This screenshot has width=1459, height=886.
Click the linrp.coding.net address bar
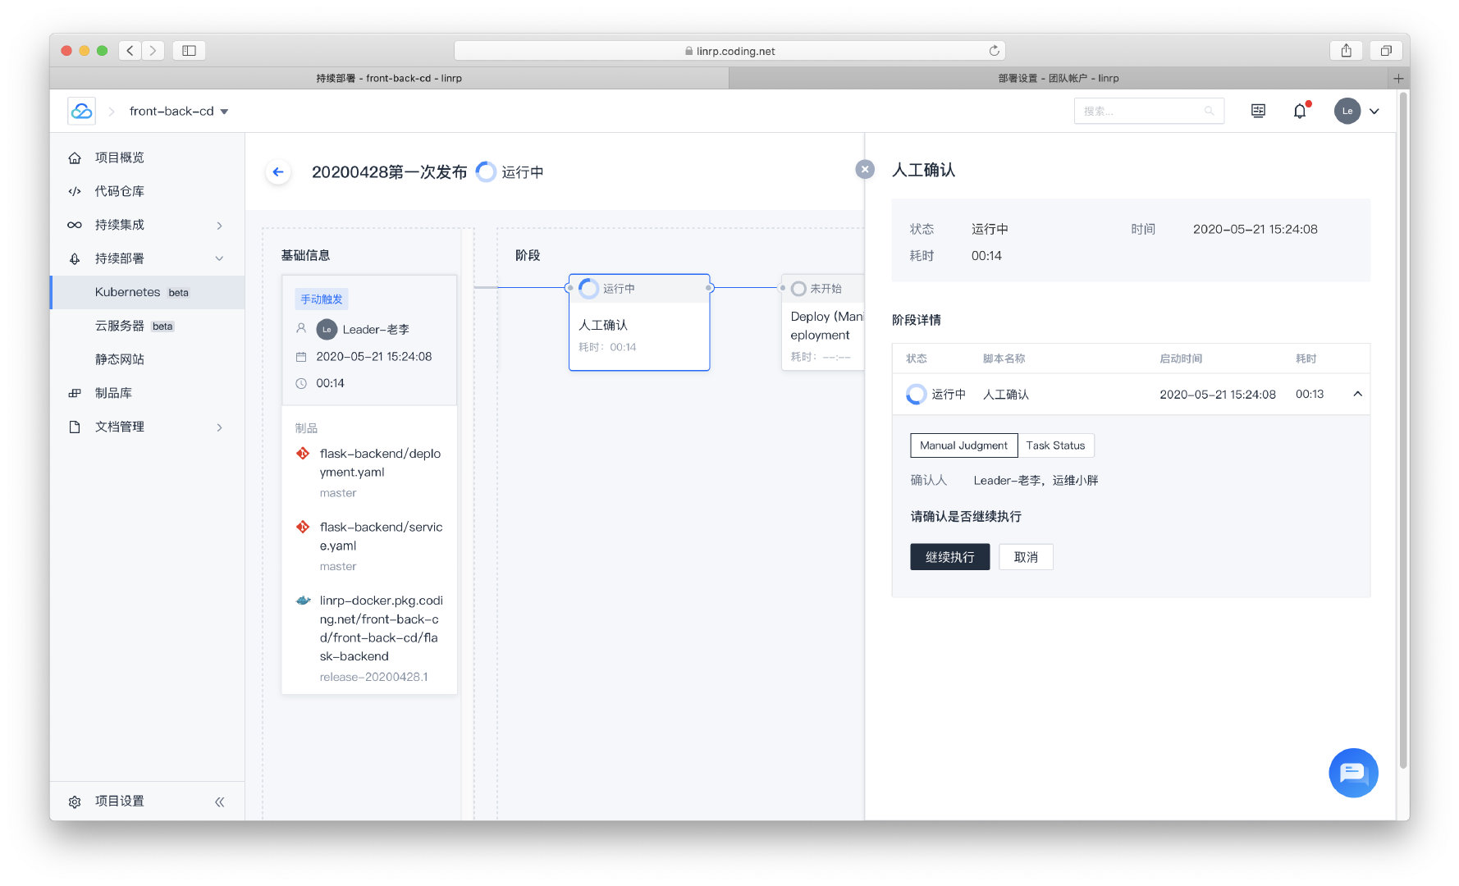729,51
